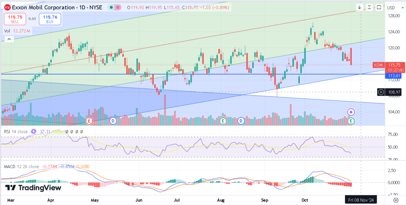Click the MACD value −0.7784
The width and height of the screenshot is (406, 205).
(x=50, y=167)
